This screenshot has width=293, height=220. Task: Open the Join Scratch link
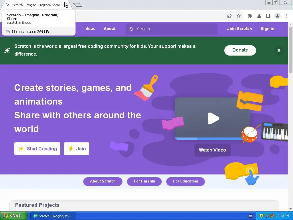point(239,29)
